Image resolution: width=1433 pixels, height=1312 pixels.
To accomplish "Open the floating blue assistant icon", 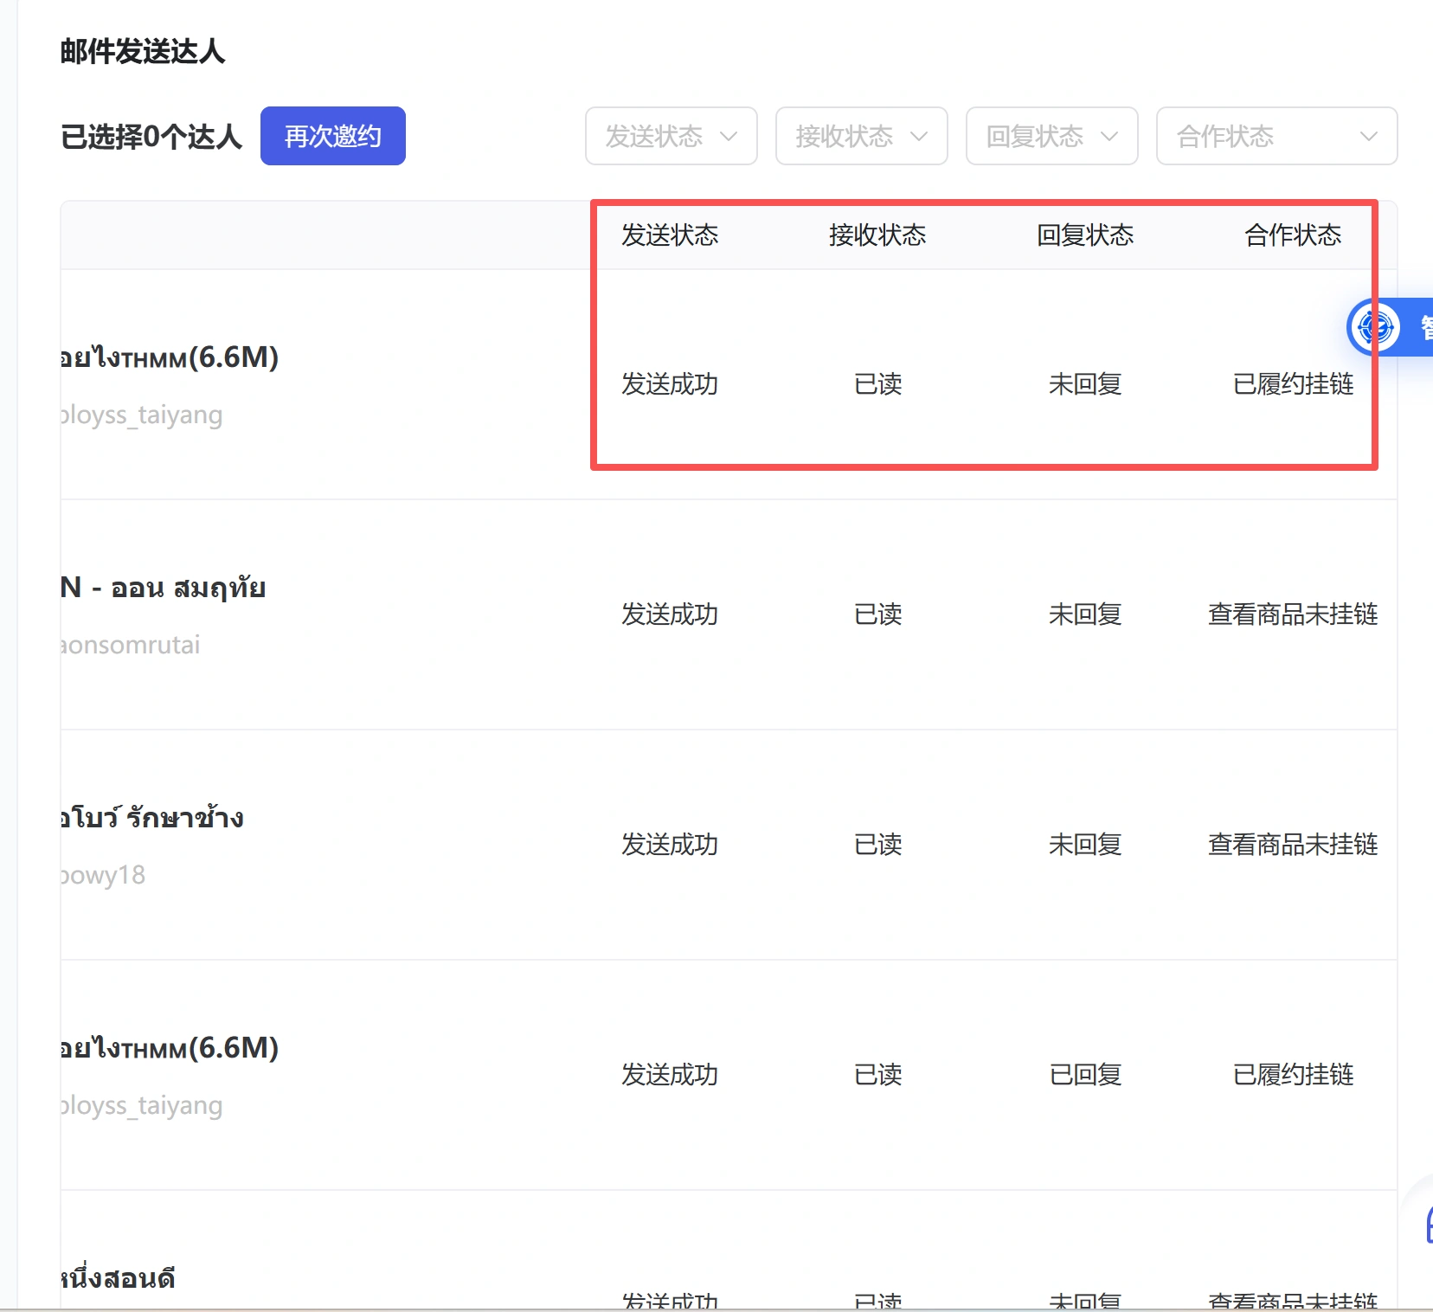I will pyautogui.click(x=1374, y=327).
